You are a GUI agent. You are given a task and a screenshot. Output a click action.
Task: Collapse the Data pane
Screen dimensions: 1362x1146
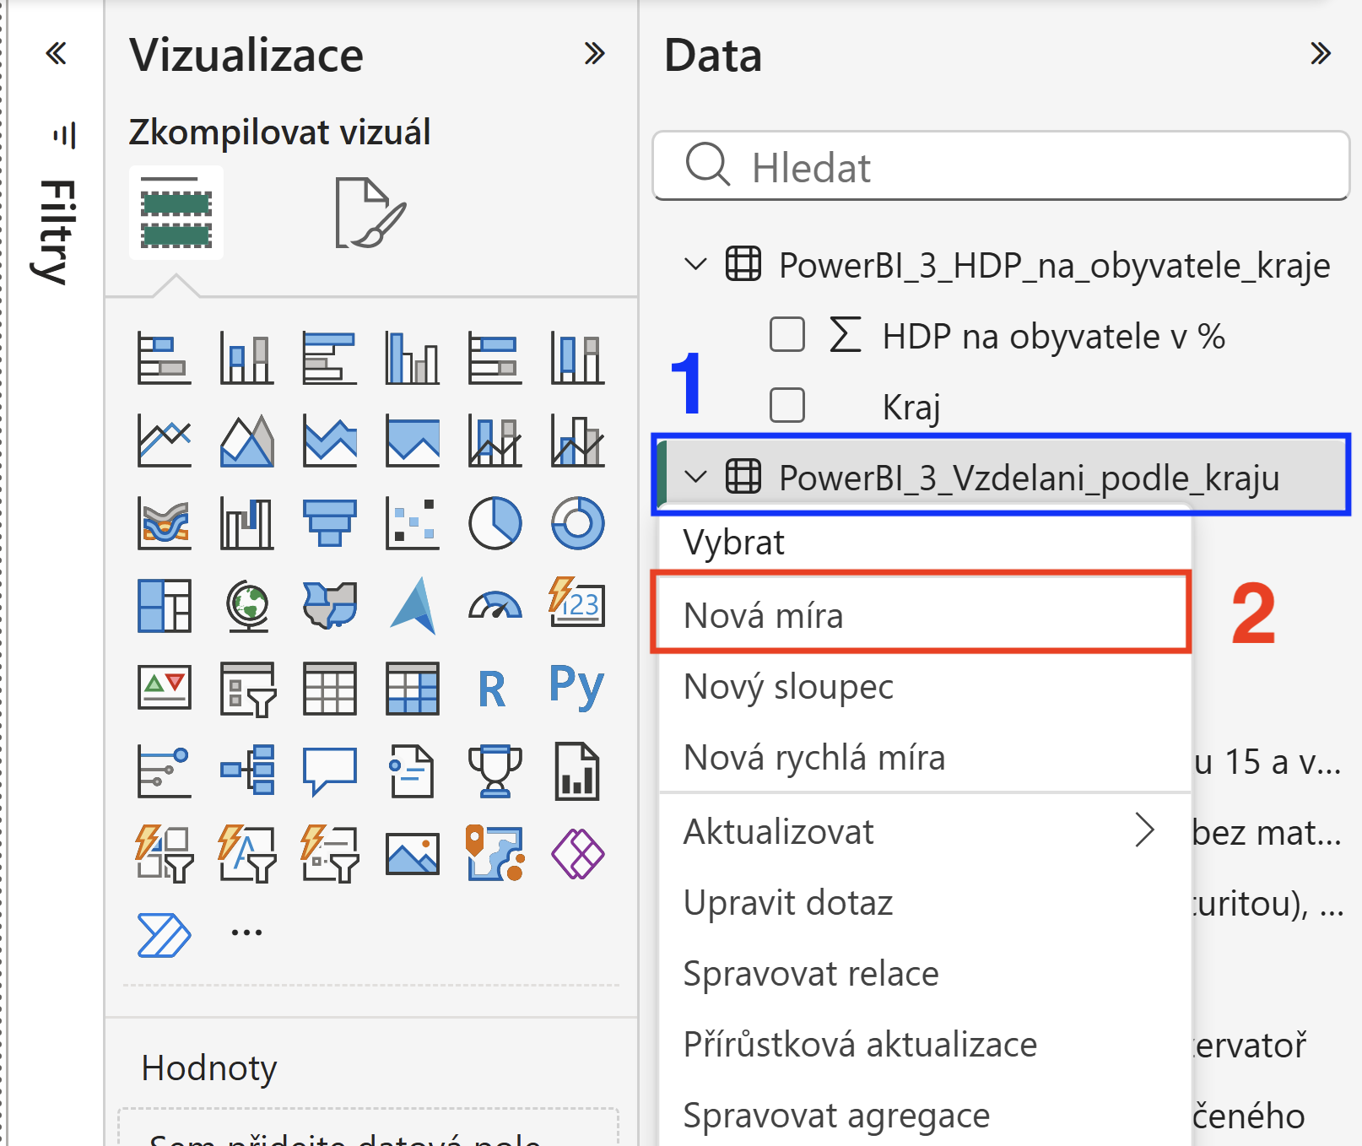point(1321,54)
